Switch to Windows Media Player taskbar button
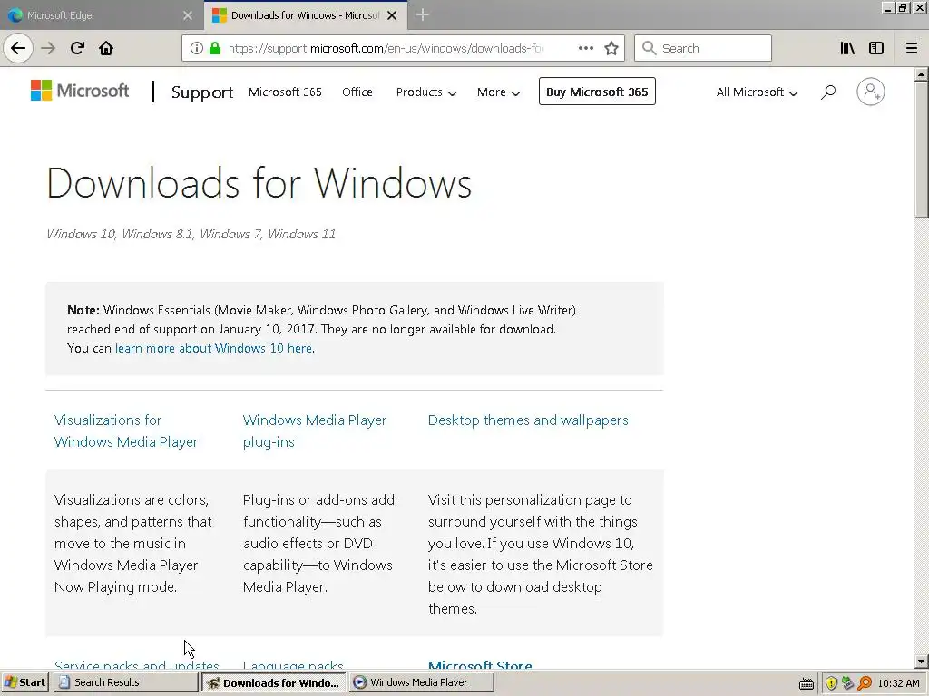Image resolution: width=929 pixels, height=696 pixels. tap(421, 682)
